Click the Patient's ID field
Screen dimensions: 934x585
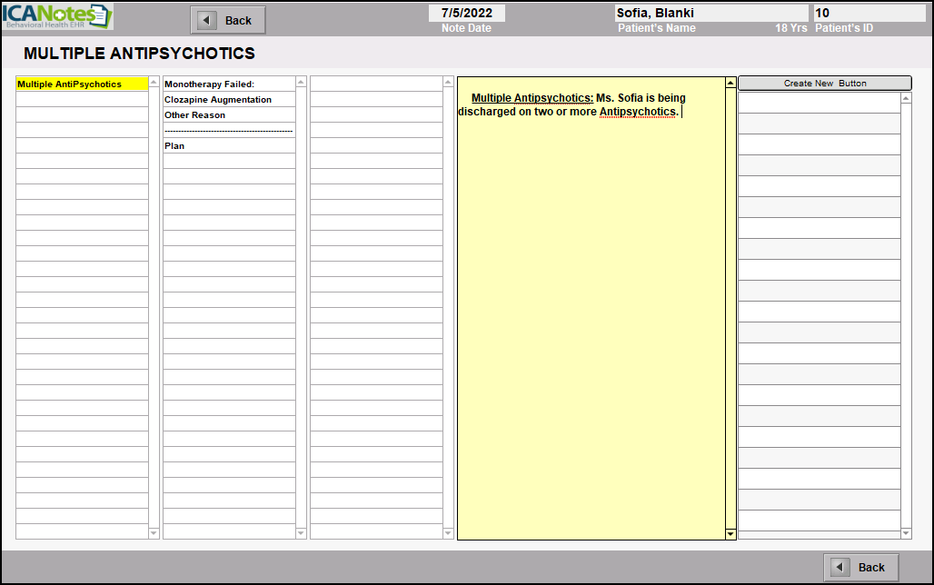[x=868, y=13]
